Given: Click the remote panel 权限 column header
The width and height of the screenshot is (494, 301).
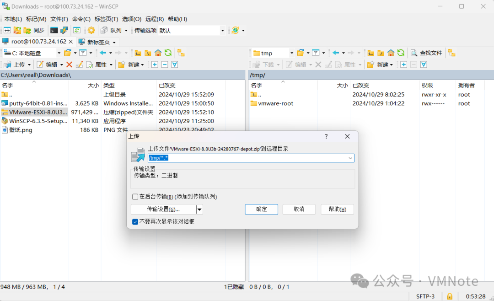Looking at the screenshot, I should (x=437, y=86).
